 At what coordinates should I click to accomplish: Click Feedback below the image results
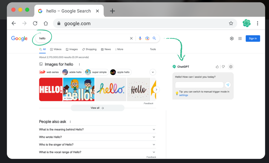pyautogui.click(x=148, y=103)
